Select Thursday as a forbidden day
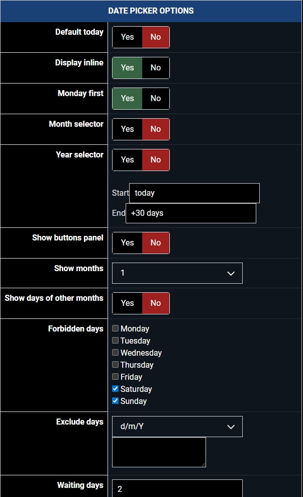This screenshot has height=497, width=303. tap(116, 365)
